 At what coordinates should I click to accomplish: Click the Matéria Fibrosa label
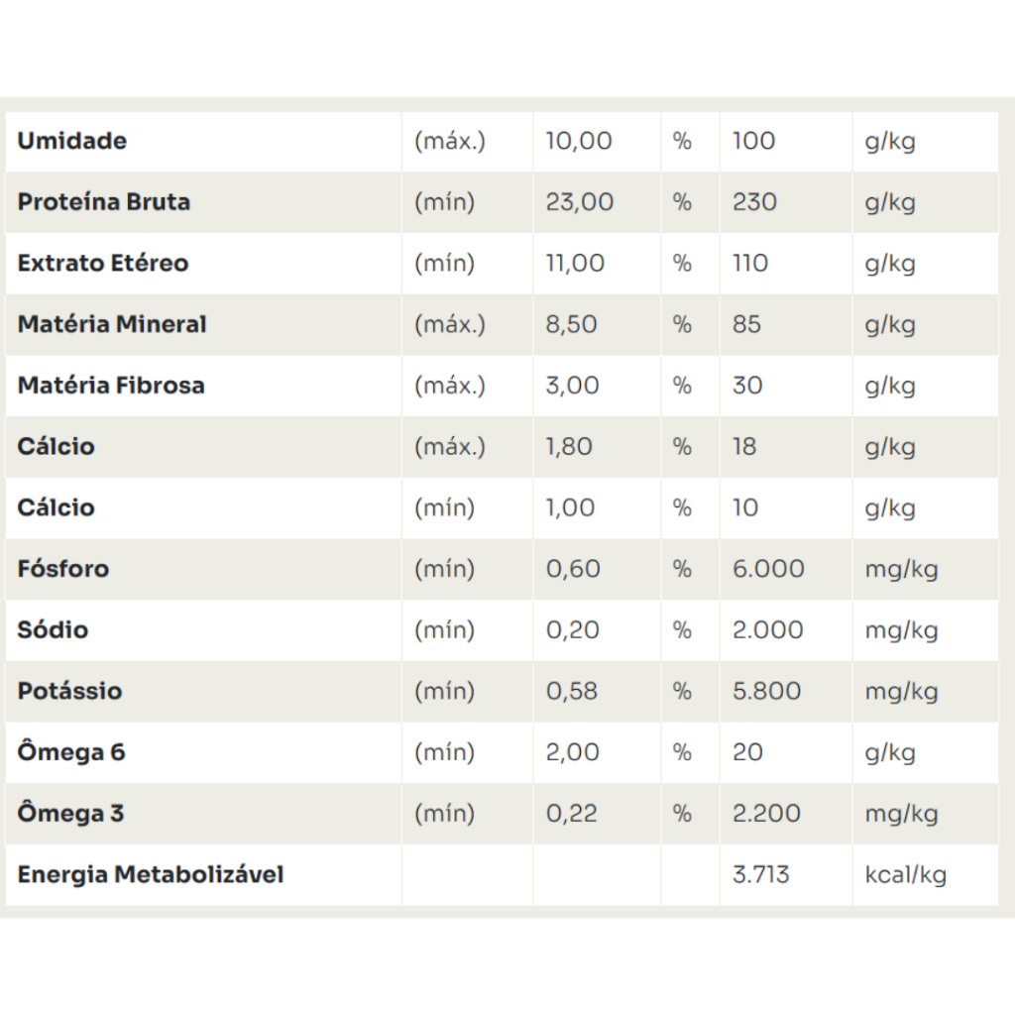coord(111,386)
